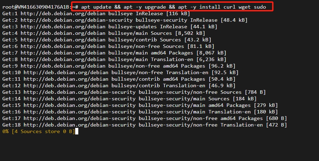This screenshot has width=319, height=161.
Task: Click the "Get:18" line label
Action: pos(11,125)
